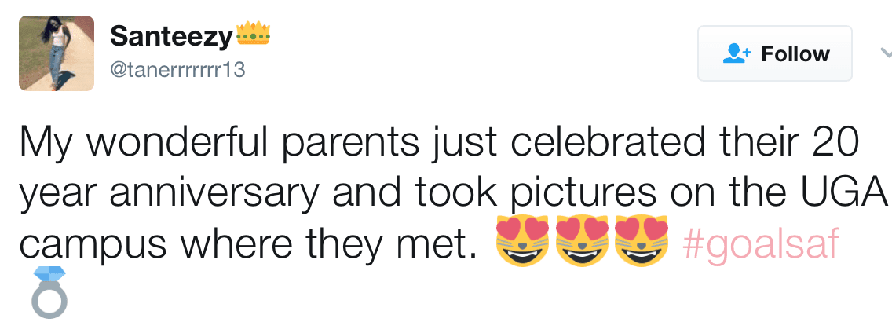Click the person-plus icon in Follow button
The height and width of the screenshot is (322, 892).
point(737,54)
